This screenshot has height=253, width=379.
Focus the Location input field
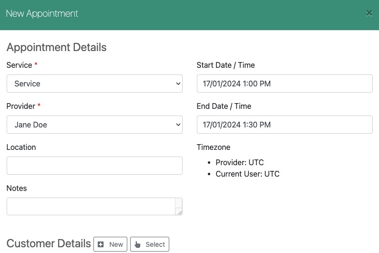click(94, 166)
